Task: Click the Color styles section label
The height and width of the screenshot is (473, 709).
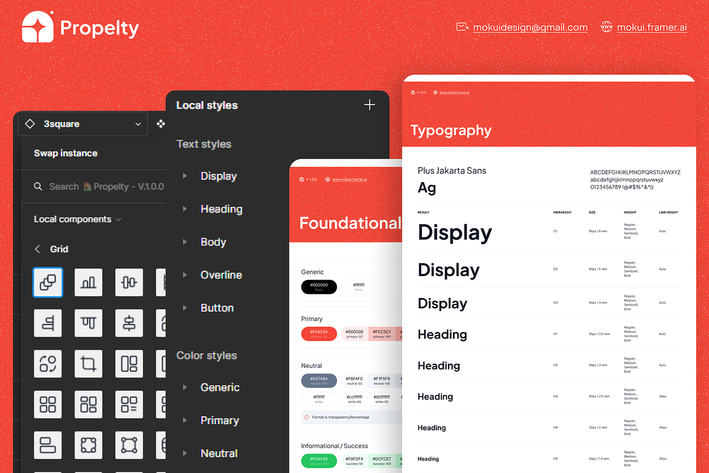Action: click(207, 355)
